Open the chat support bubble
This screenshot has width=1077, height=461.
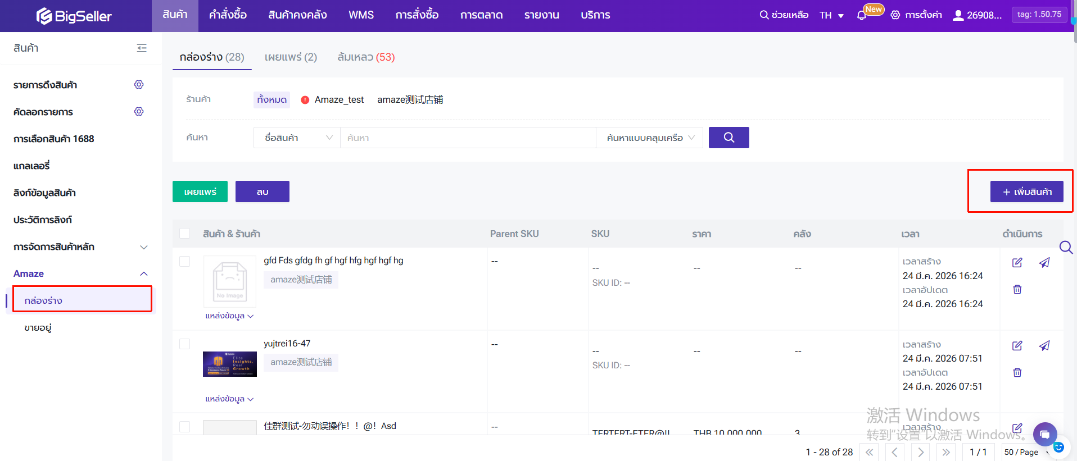[1044, 434]
